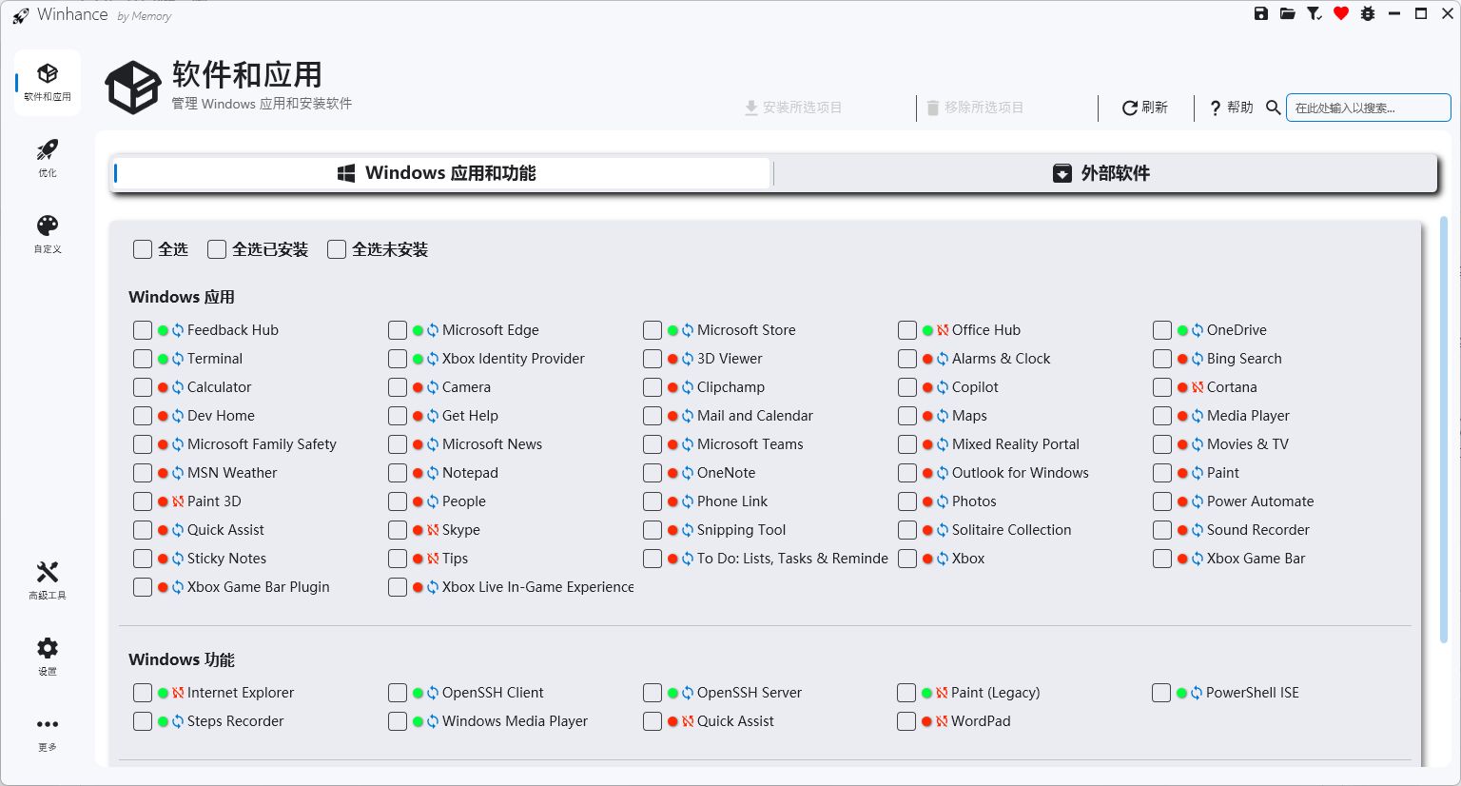Click the red heart donate icon
Screen dimensions: 1461x786
point(1340,13)
